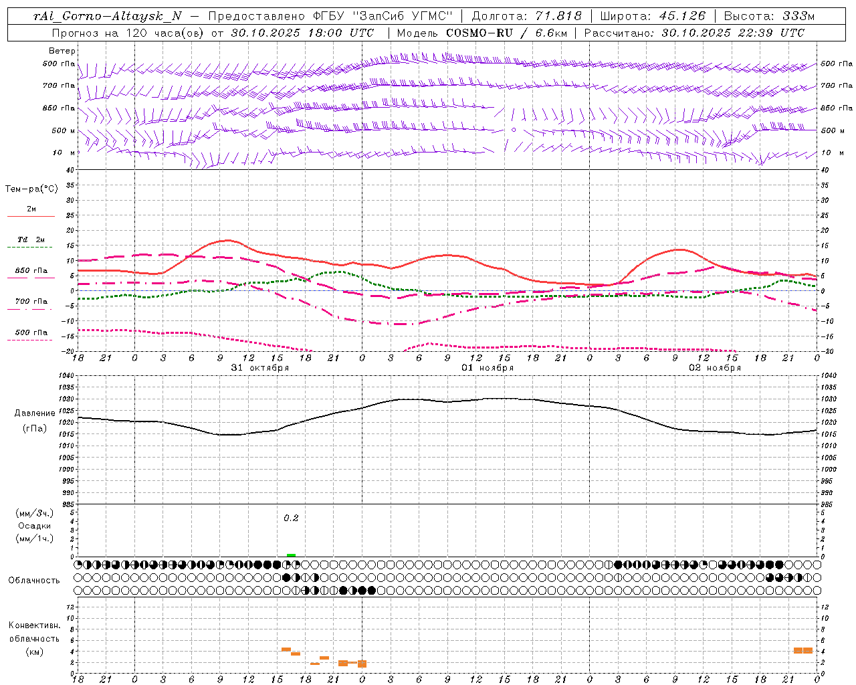This screenshot has width=856, height=685.
Task: Click the 02 ноября date label
Action: (715, 367)
